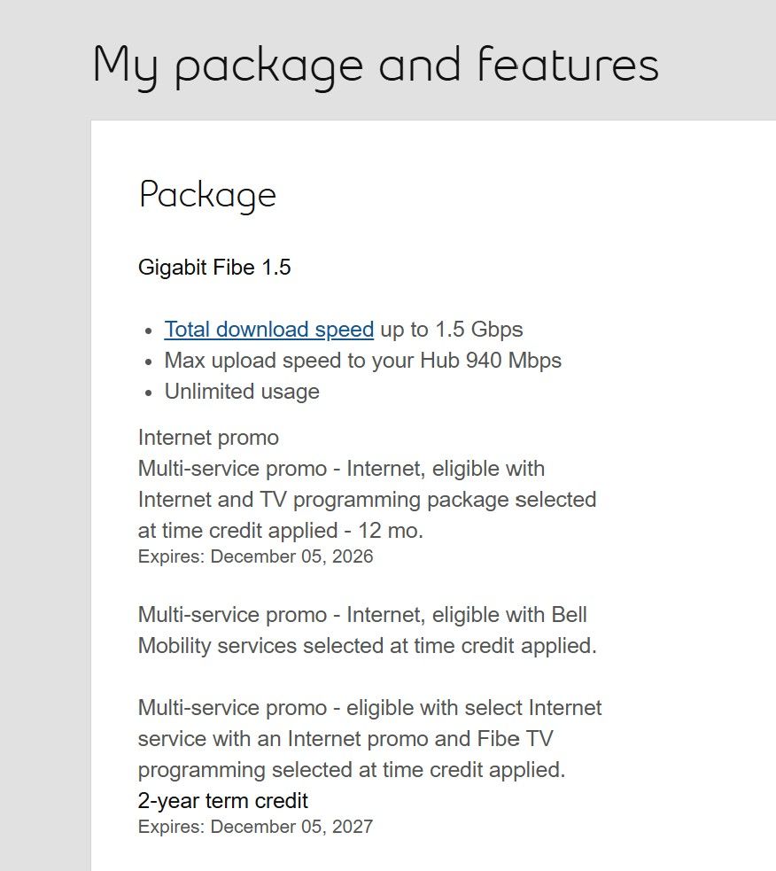Image resolution: width=776 pixels, height=871 pixels.
Task: Open the Total download speed link
Action: (x=268, y=330)
